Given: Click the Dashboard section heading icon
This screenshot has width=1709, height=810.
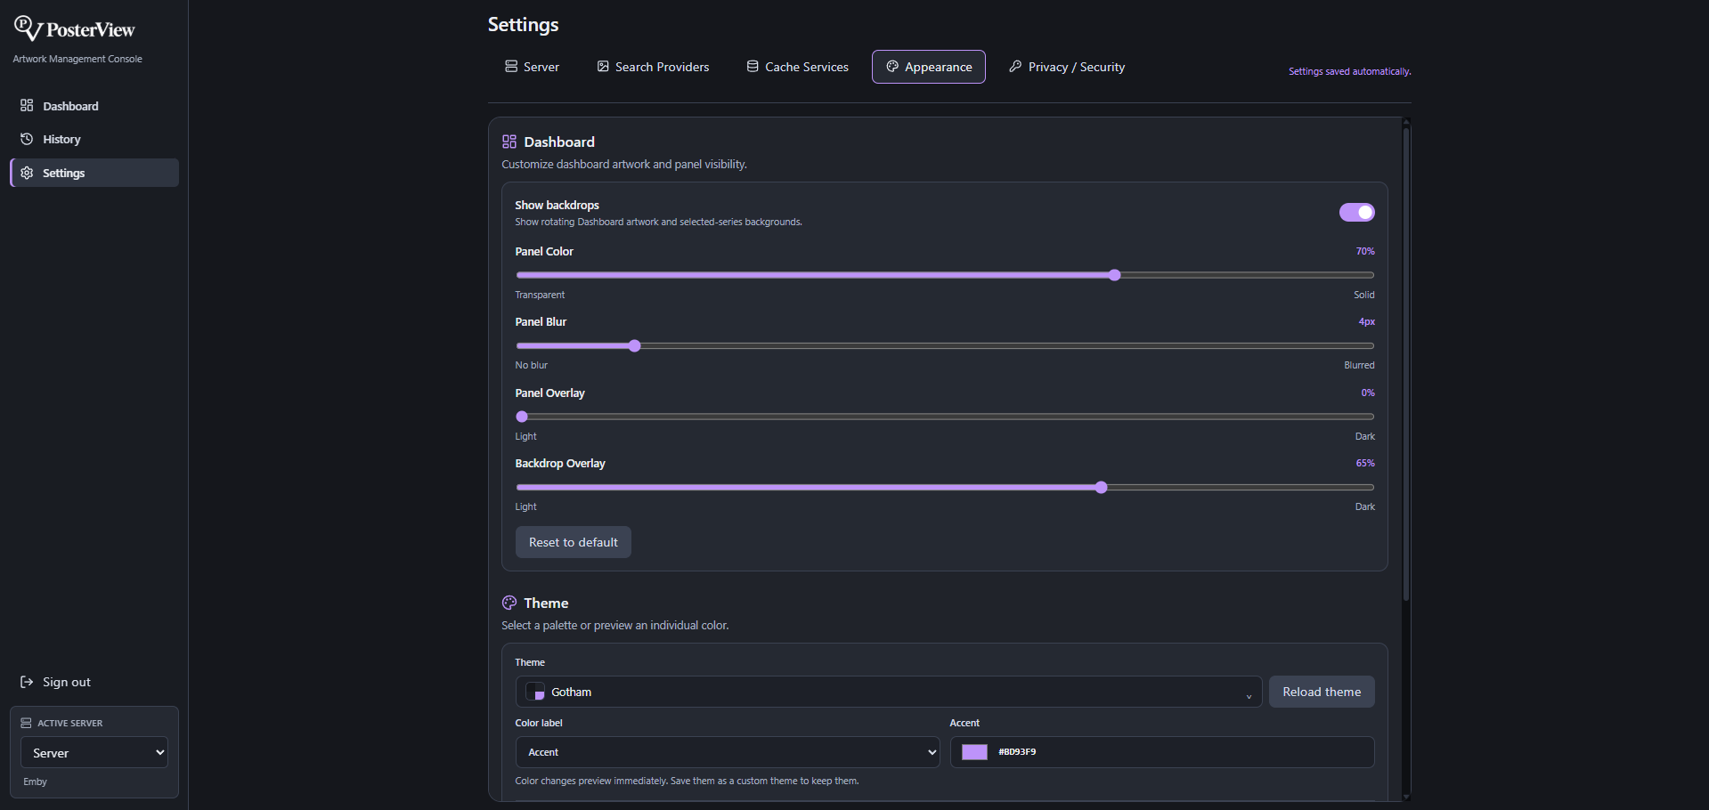Looking at the screenshot, I should coord(509,142).
